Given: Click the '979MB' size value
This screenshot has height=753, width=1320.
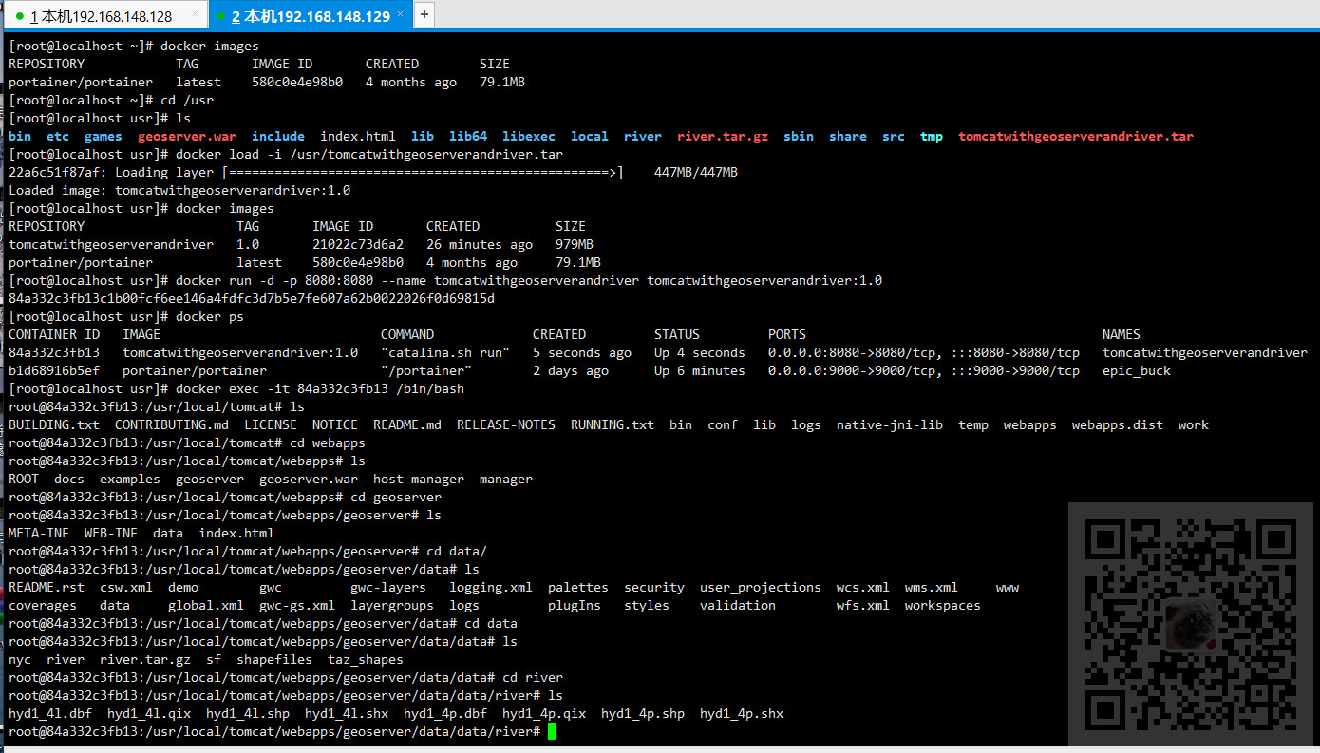Looking at the screenshot, I should (x=575, y=244).
